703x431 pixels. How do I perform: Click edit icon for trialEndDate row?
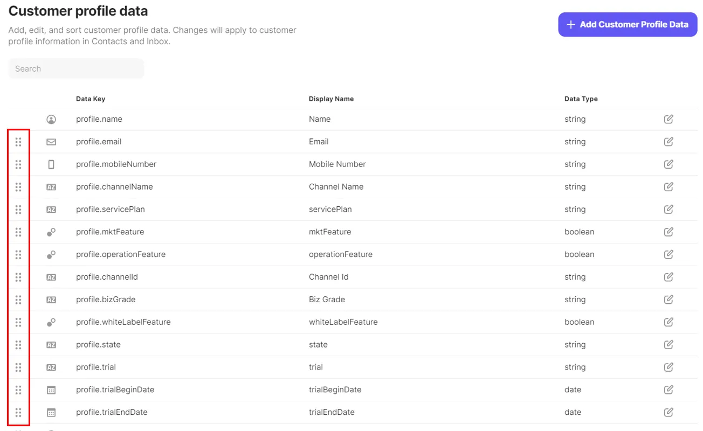(668, 412)
